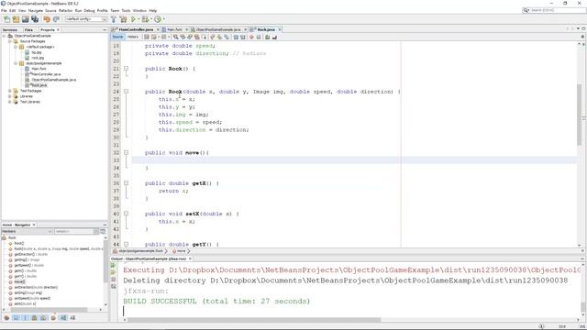587x330 pixels.
Task: Click the Redo toolbar icon
Action: 56,18
